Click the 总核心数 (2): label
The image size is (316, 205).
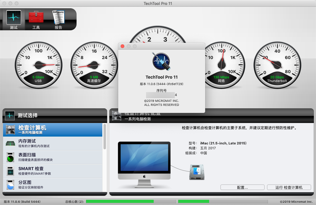pos(74,202)
